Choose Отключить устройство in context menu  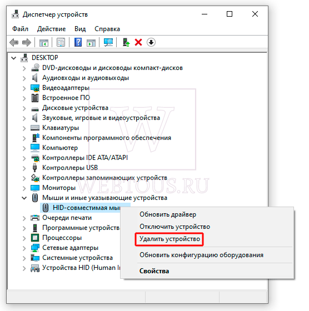175,227
